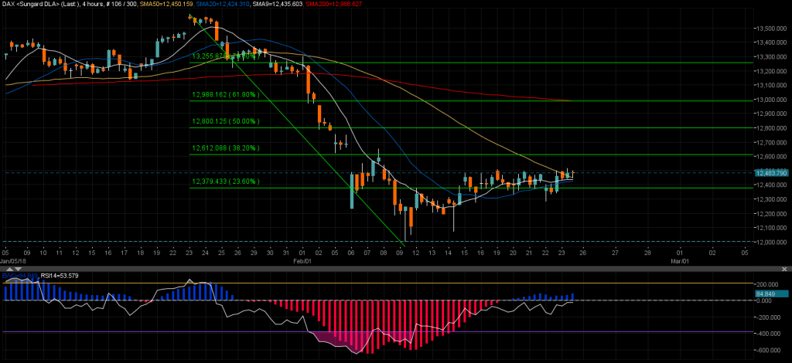Select the SMA200 label in the header
Viewport: 792px width, 363px height.
[331, 4]
